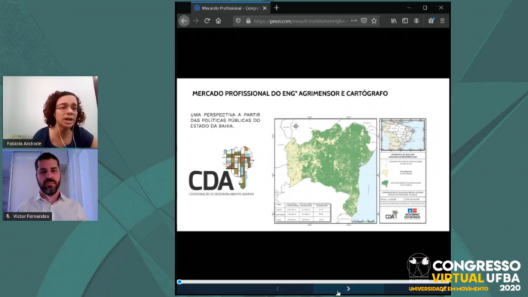Toggle the browser sidebar icon
This screenshot has height=297, width=528.
(x=405, y=21)
